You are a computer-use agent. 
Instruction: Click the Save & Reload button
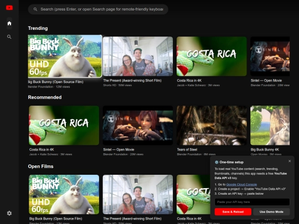pyautogui.click(x=233, y=212)
